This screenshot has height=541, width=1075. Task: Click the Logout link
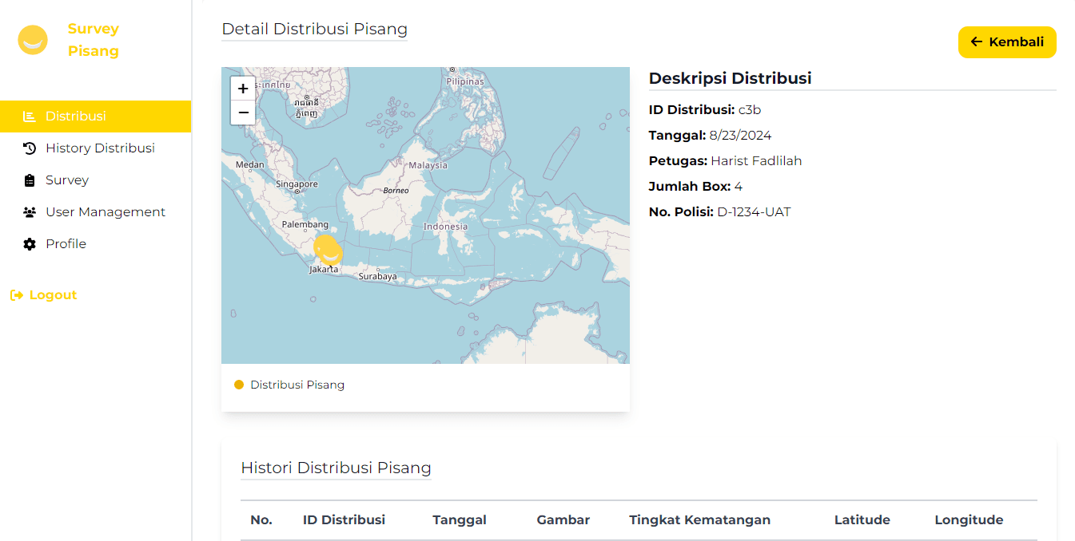tap(53, 295)
